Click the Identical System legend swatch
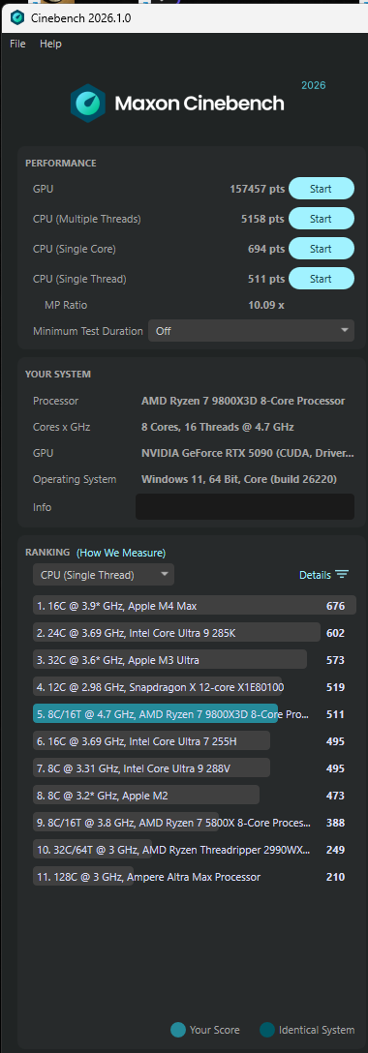Viewport: 368px width, 1053px height. (x=266, y=1030)
